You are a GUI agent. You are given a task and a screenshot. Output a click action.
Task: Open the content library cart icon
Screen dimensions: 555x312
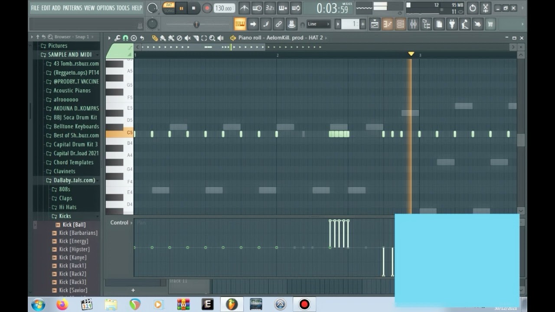point(490,24)
